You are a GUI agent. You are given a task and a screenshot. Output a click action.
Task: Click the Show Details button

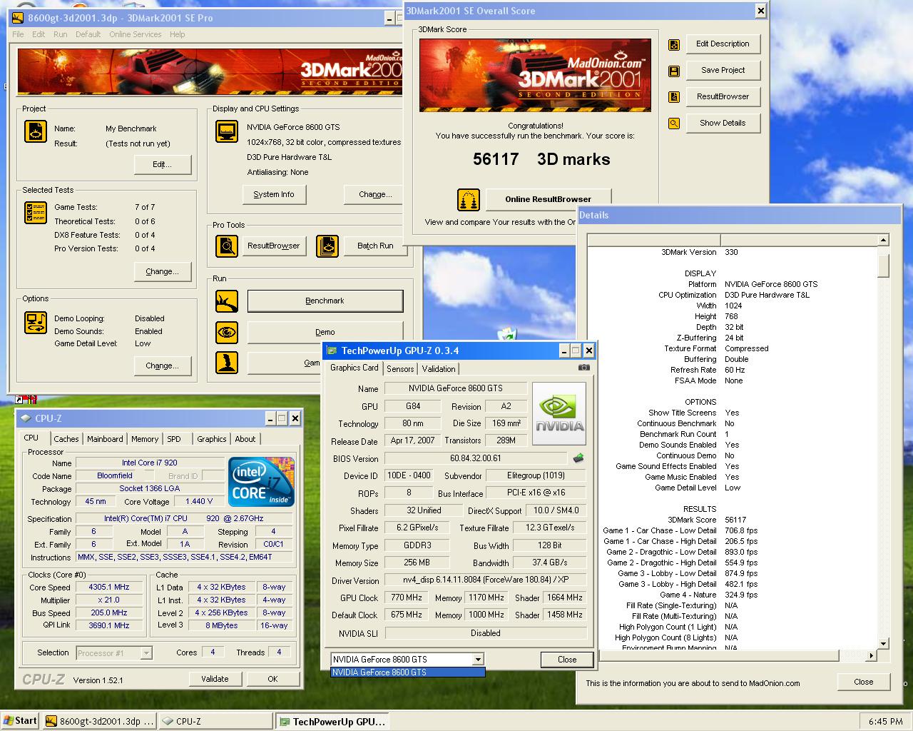coord(723,123)
